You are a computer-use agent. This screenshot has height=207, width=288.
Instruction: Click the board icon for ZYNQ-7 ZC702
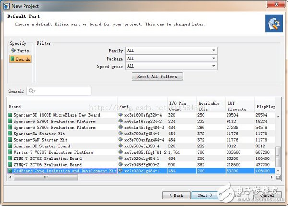pyautogui.click(x=10, y=158)
